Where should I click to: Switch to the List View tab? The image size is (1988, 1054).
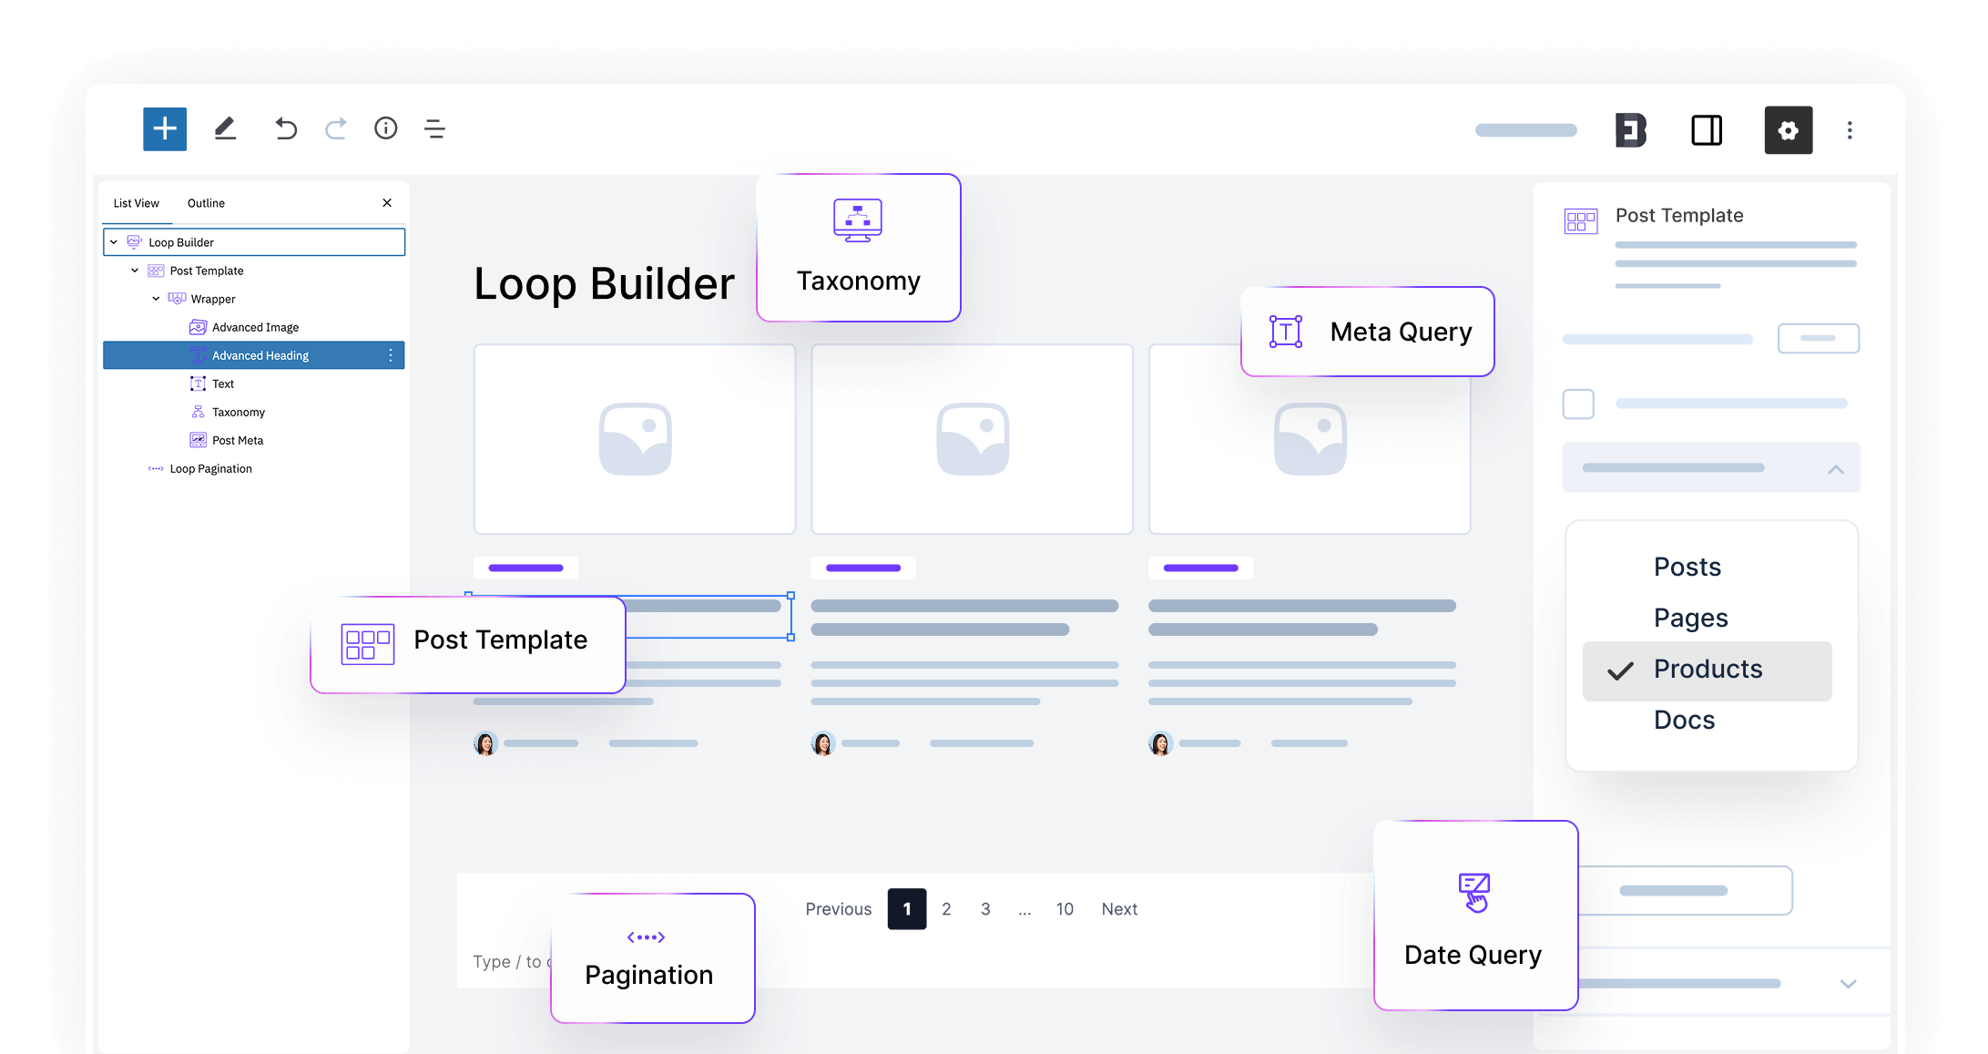coord(136,203)
